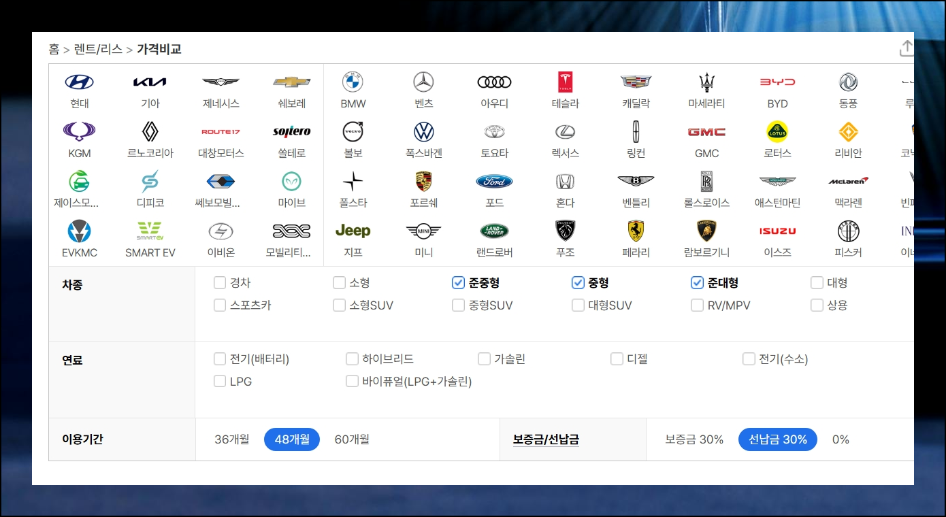Tick the 소형SUV checkbox

(x=339, y=305)
